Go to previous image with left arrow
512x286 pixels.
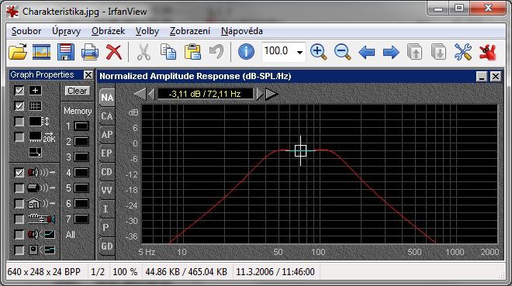click(366, 52)
